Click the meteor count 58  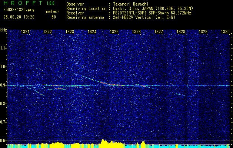54,17
